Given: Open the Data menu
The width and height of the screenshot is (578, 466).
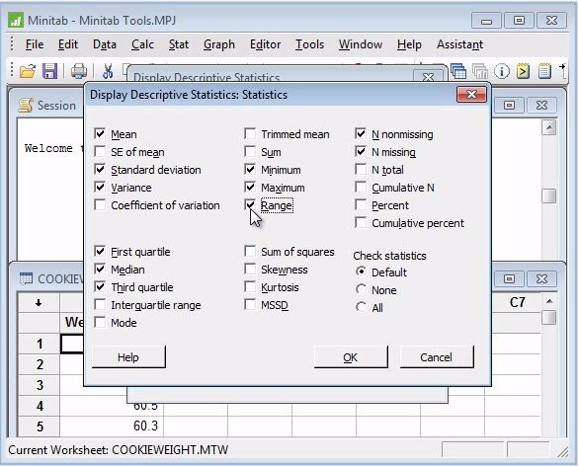Looking at the screenshot, I should 105,44.
